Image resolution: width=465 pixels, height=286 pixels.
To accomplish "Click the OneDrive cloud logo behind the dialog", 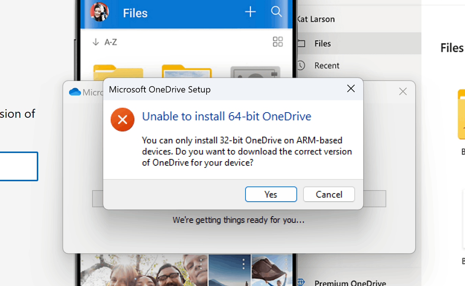I will tap(75, 92).
